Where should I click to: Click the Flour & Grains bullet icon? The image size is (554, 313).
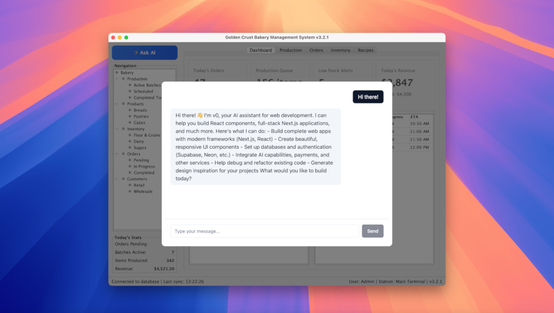tap(130, 135)
